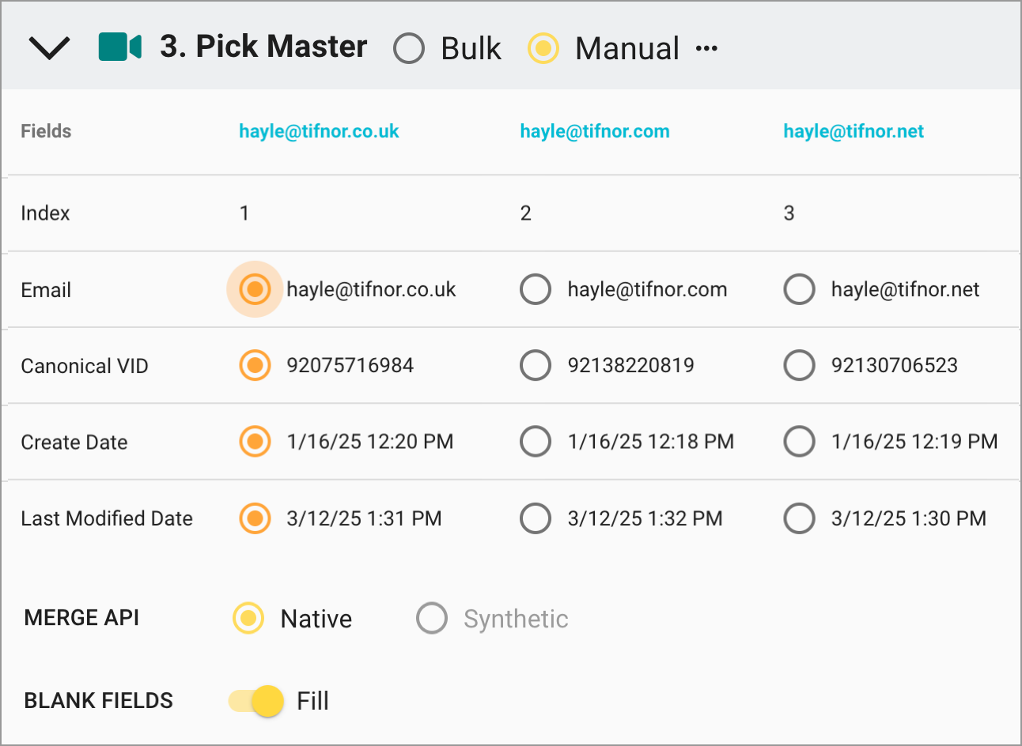
Task: Select Native merge API radio
Action: coord(248,618)
